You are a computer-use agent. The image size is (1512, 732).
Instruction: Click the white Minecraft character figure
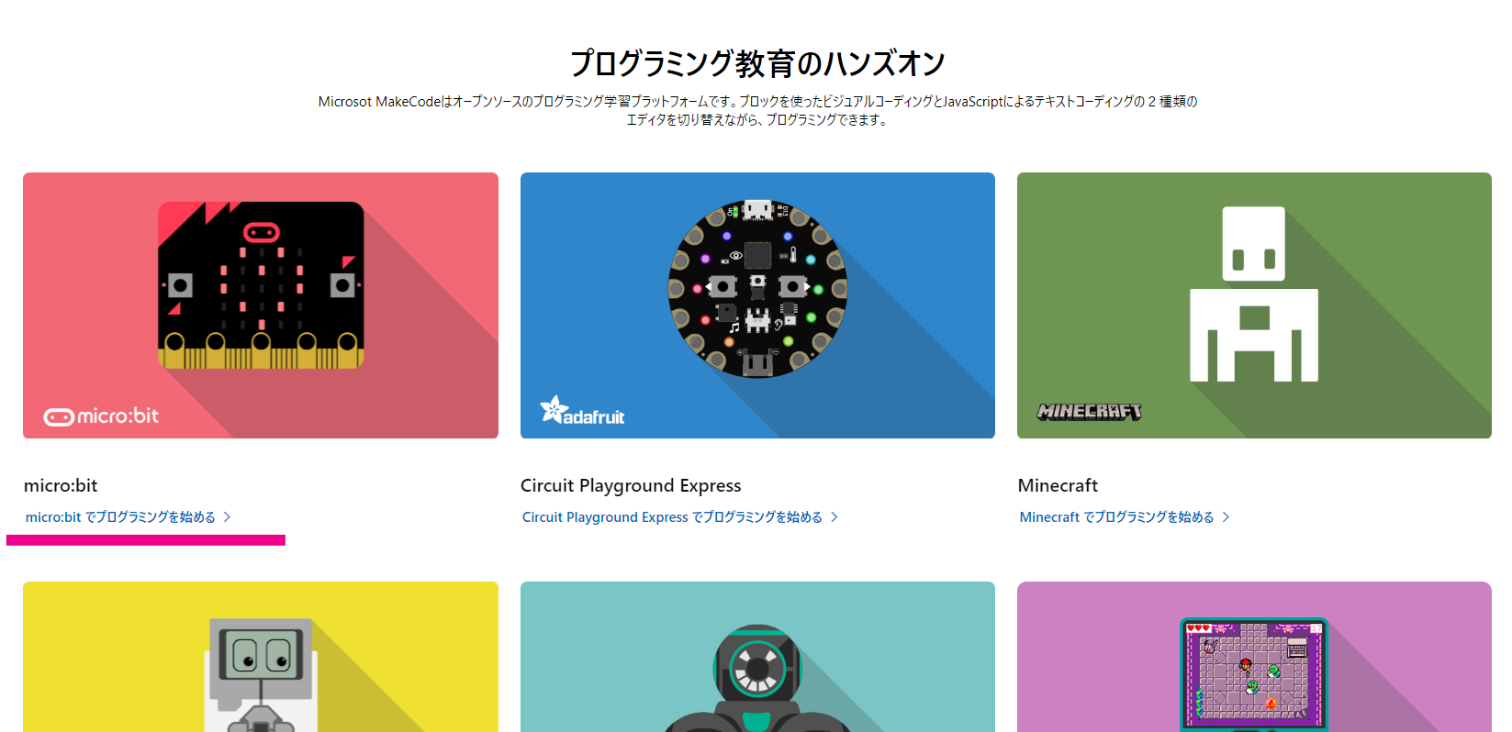1254,294
